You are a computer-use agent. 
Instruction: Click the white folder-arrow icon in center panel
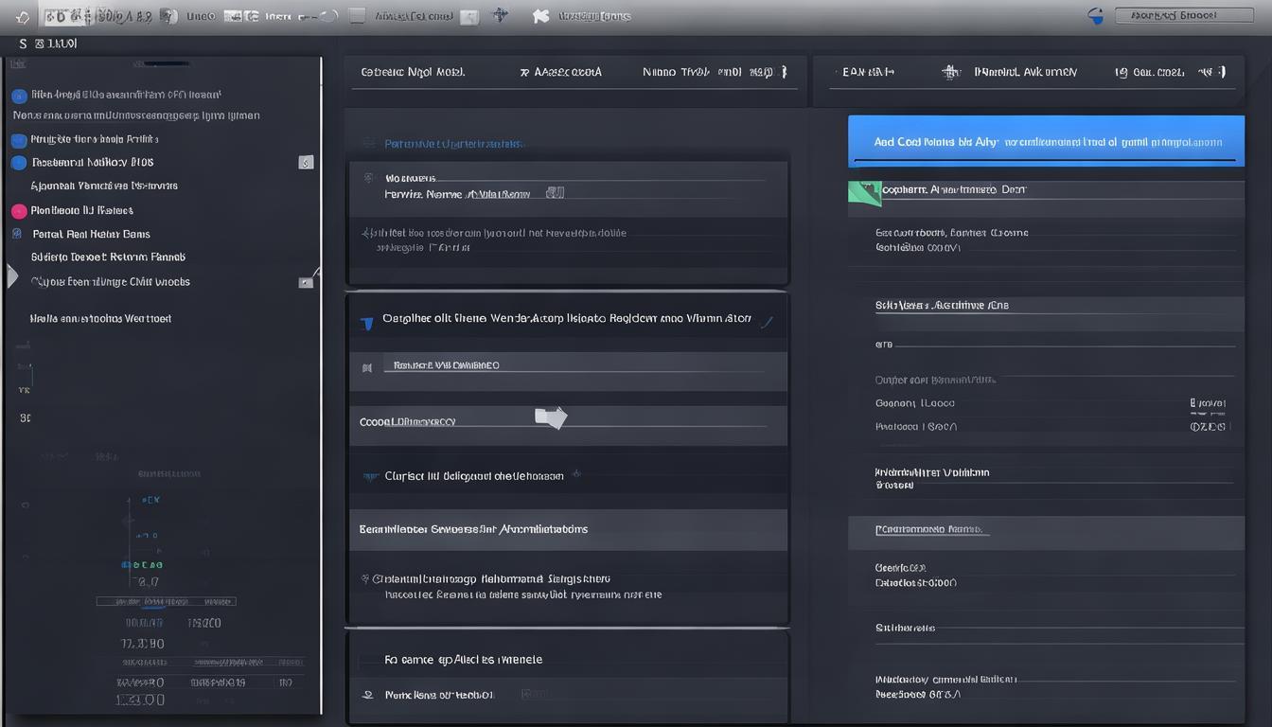coord(550,417)
